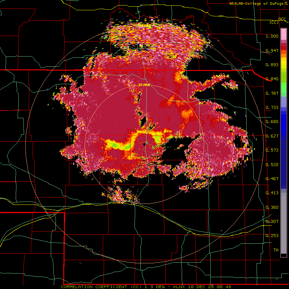Pick the lavender segment of the color bar
Image resolution: width=289 pixels, height=289 pixels.
284,102
